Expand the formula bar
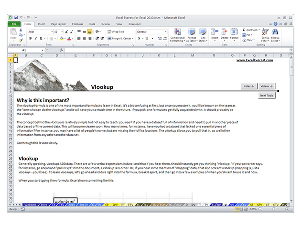This screenshot has height=226, width=301. tap(291, 50)
